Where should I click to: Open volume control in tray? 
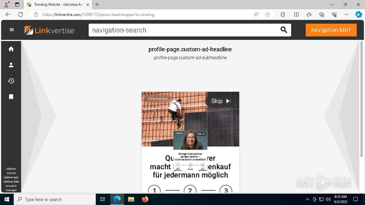pos(328,199)
